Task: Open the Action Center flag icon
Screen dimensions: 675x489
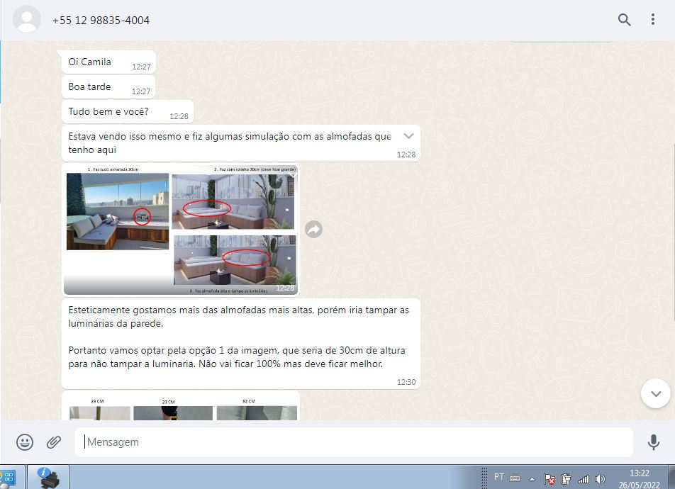Action: pos(549,478)
